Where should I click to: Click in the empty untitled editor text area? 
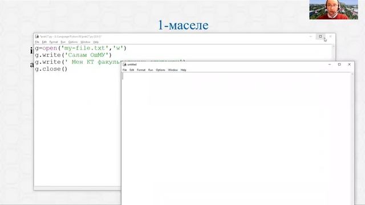(236, 138)
